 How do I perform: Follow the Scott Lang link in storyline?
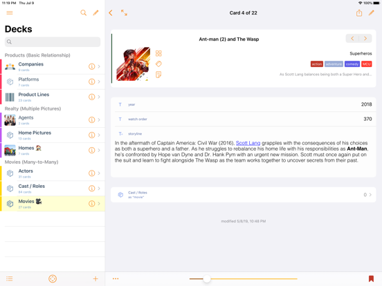248,143
